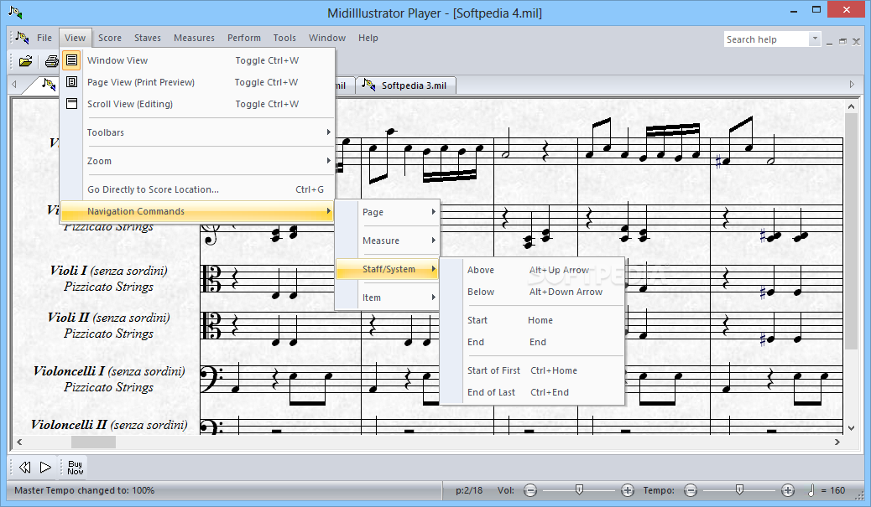
Task: Switch to the Softpedia 3.mil tab
Action: [405, 85]
